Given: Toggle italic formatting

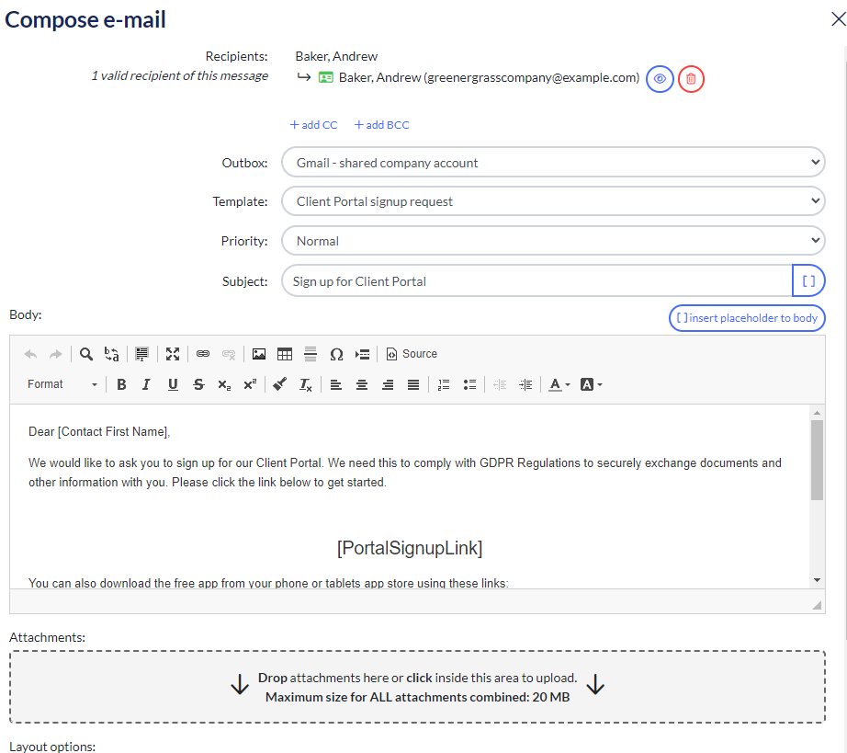Looking at the screenshot, I should (146, 384).
